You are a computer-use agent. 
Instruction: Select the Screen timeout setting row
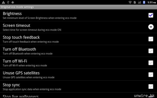(x=78, y=27)
